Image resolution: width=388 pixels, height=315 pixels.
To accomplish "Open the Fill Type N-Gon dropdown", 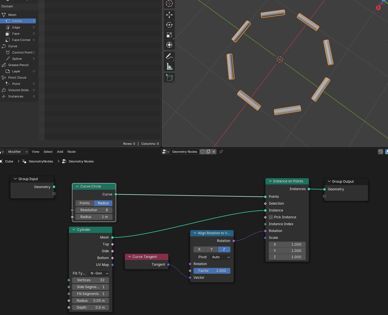I will pos(98,273).
